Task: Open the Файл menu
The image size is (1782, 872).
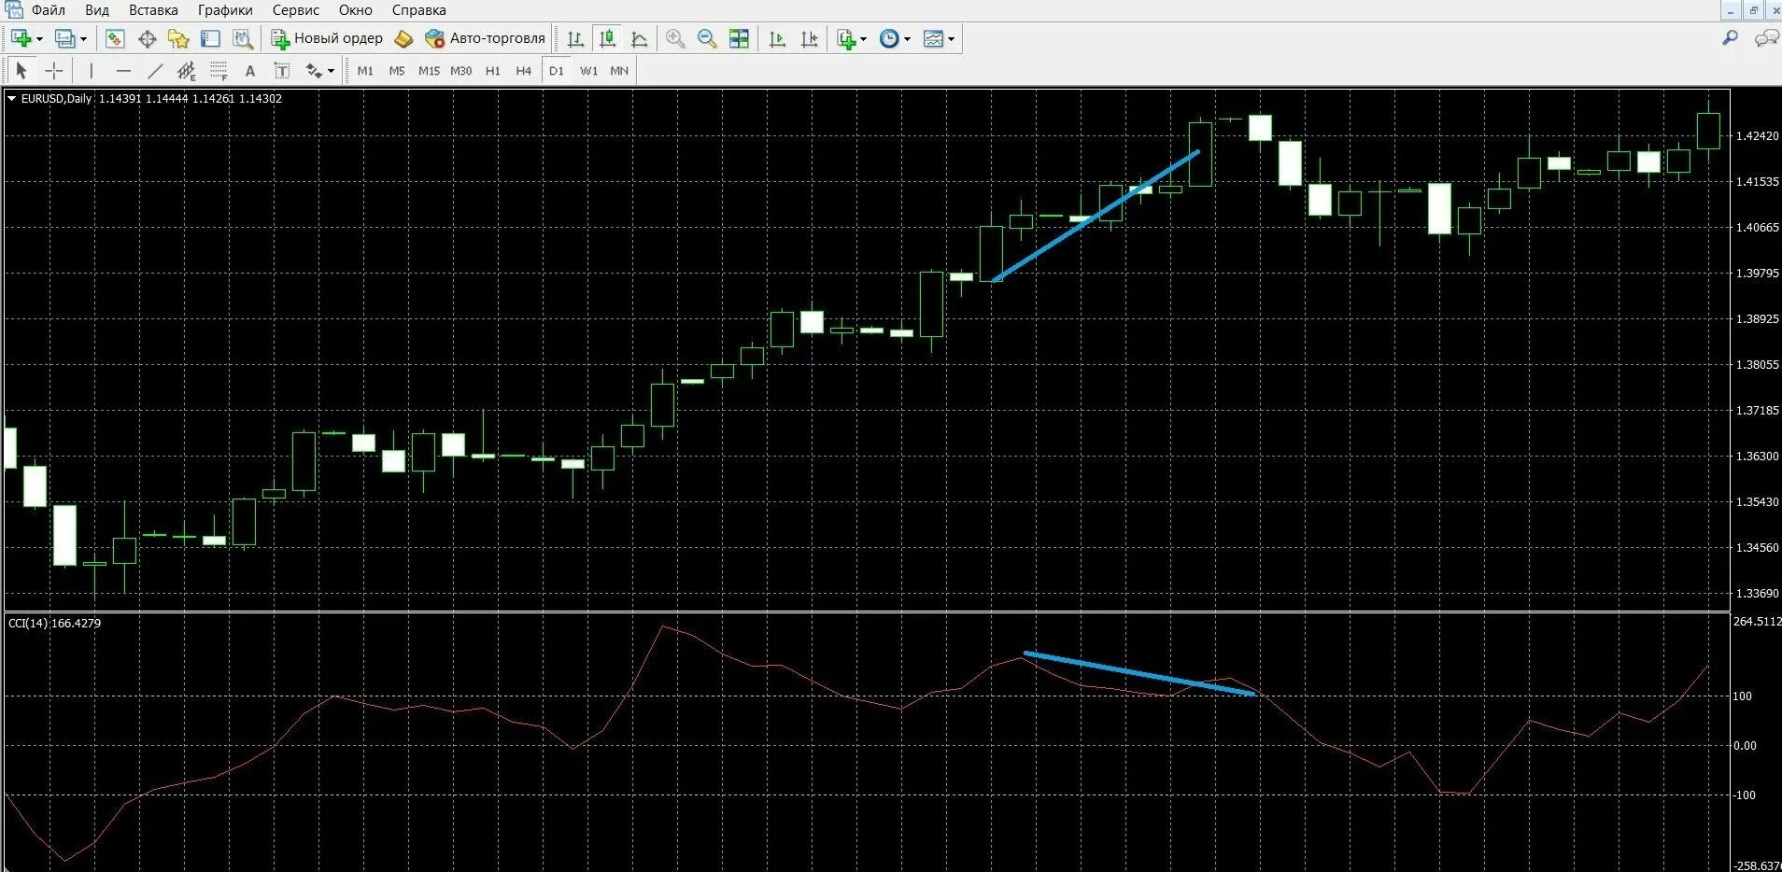Action: coord(48,10)
